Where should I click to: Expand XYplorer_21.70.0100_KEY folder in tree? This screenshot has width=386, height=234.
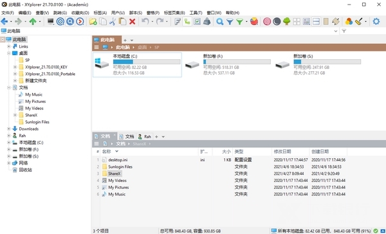pos(15,67)
